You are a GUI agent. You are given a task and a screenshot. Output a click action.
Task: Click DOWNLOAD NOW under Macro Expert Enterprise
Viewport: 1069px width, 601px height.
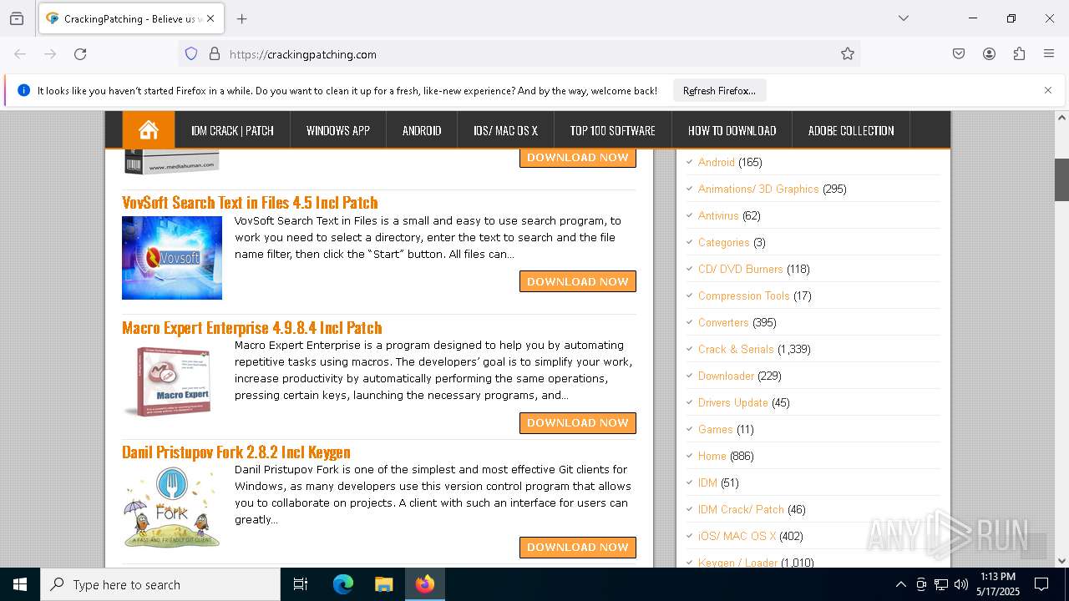(x=578, y=422)
